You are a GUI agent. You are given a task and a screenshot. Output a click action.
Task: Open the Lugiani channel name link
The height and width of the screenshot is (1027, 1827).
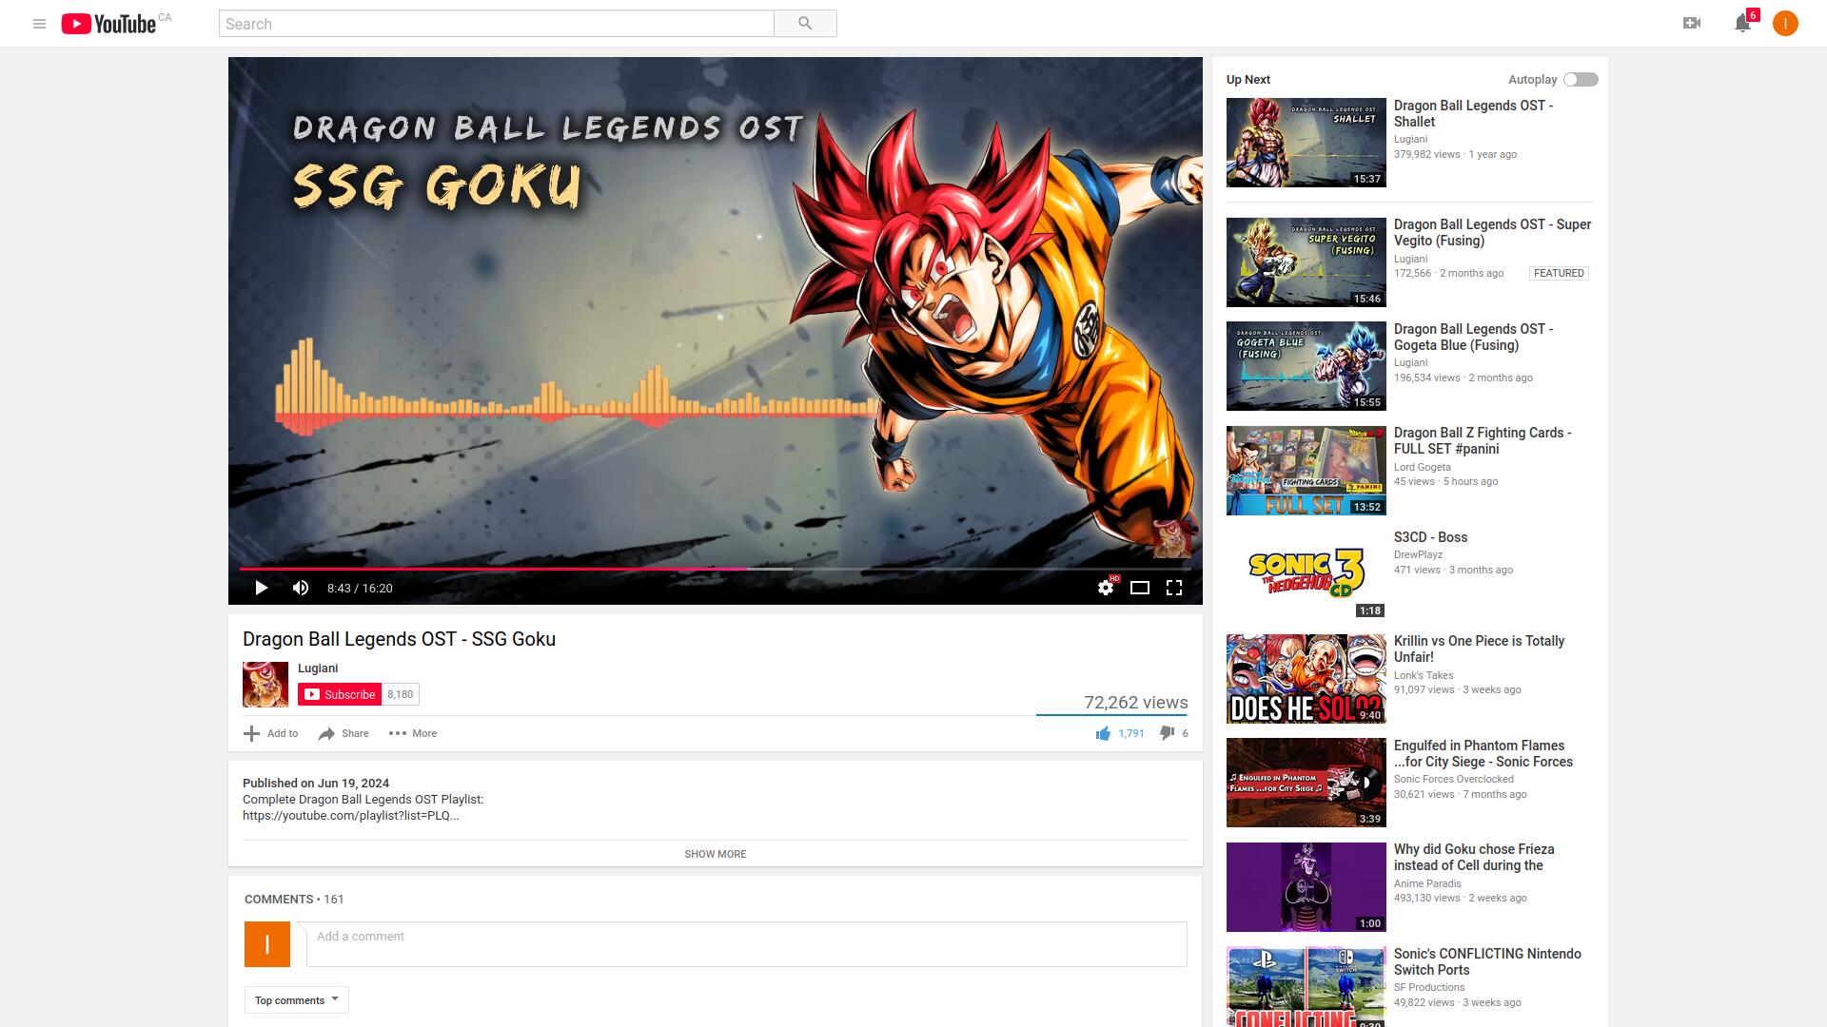click(318, 669)
